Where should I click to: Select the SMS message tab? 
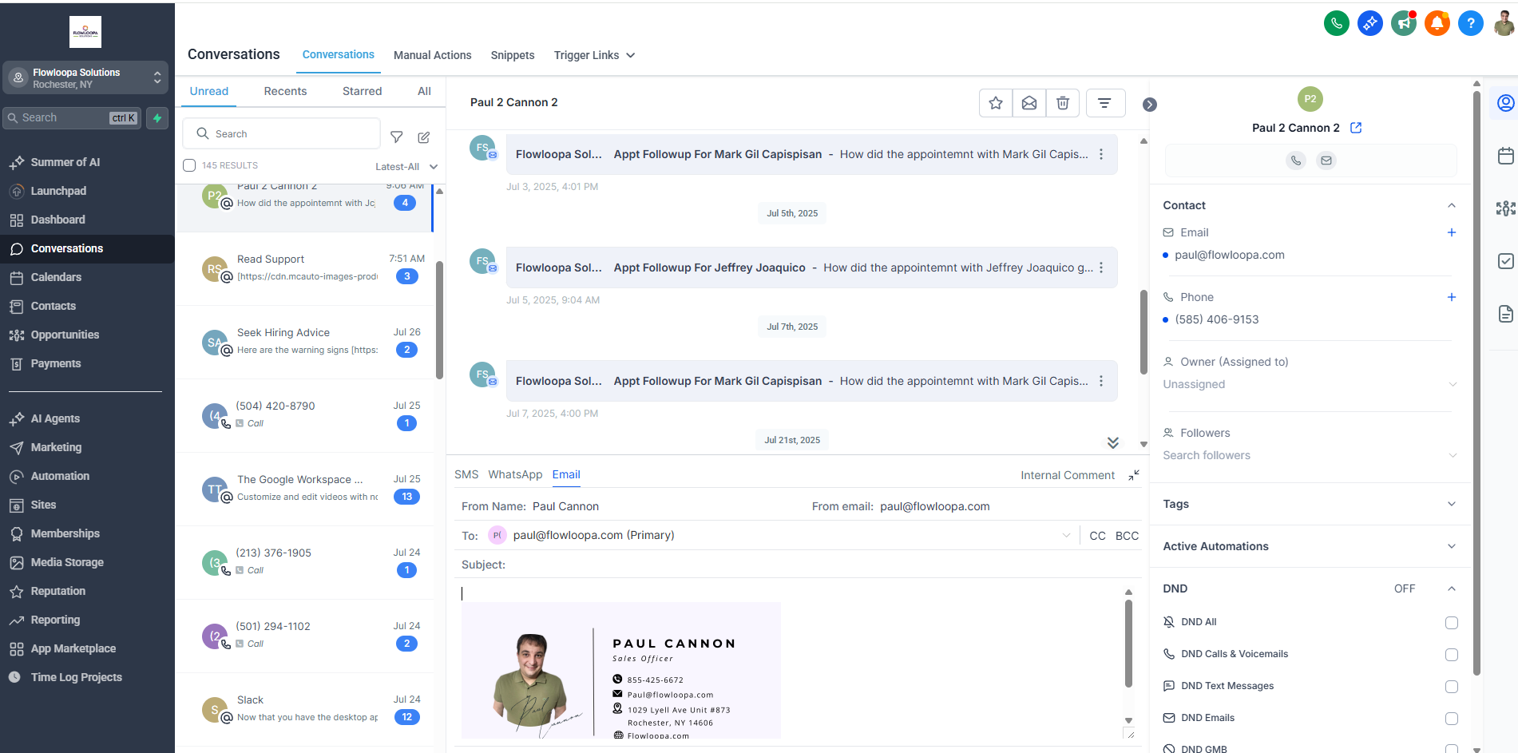tap(466, 474)
